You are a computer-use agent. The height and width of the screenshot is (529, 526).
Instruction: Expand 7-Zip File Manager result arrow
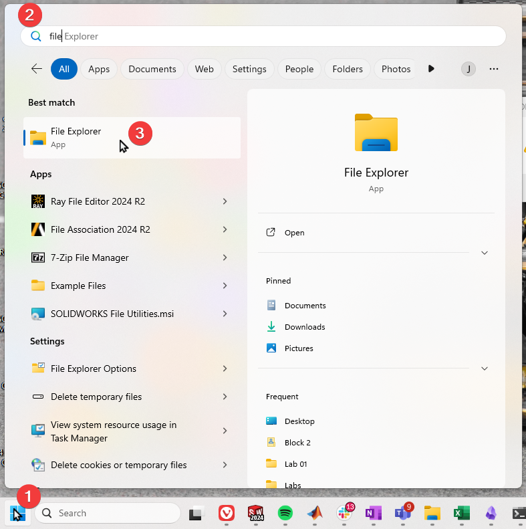pos(225,257)
